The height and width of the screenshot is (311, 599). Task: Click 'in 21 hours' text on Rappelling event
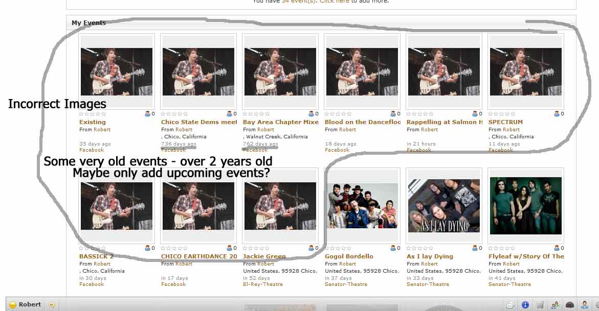pos(421,144)
